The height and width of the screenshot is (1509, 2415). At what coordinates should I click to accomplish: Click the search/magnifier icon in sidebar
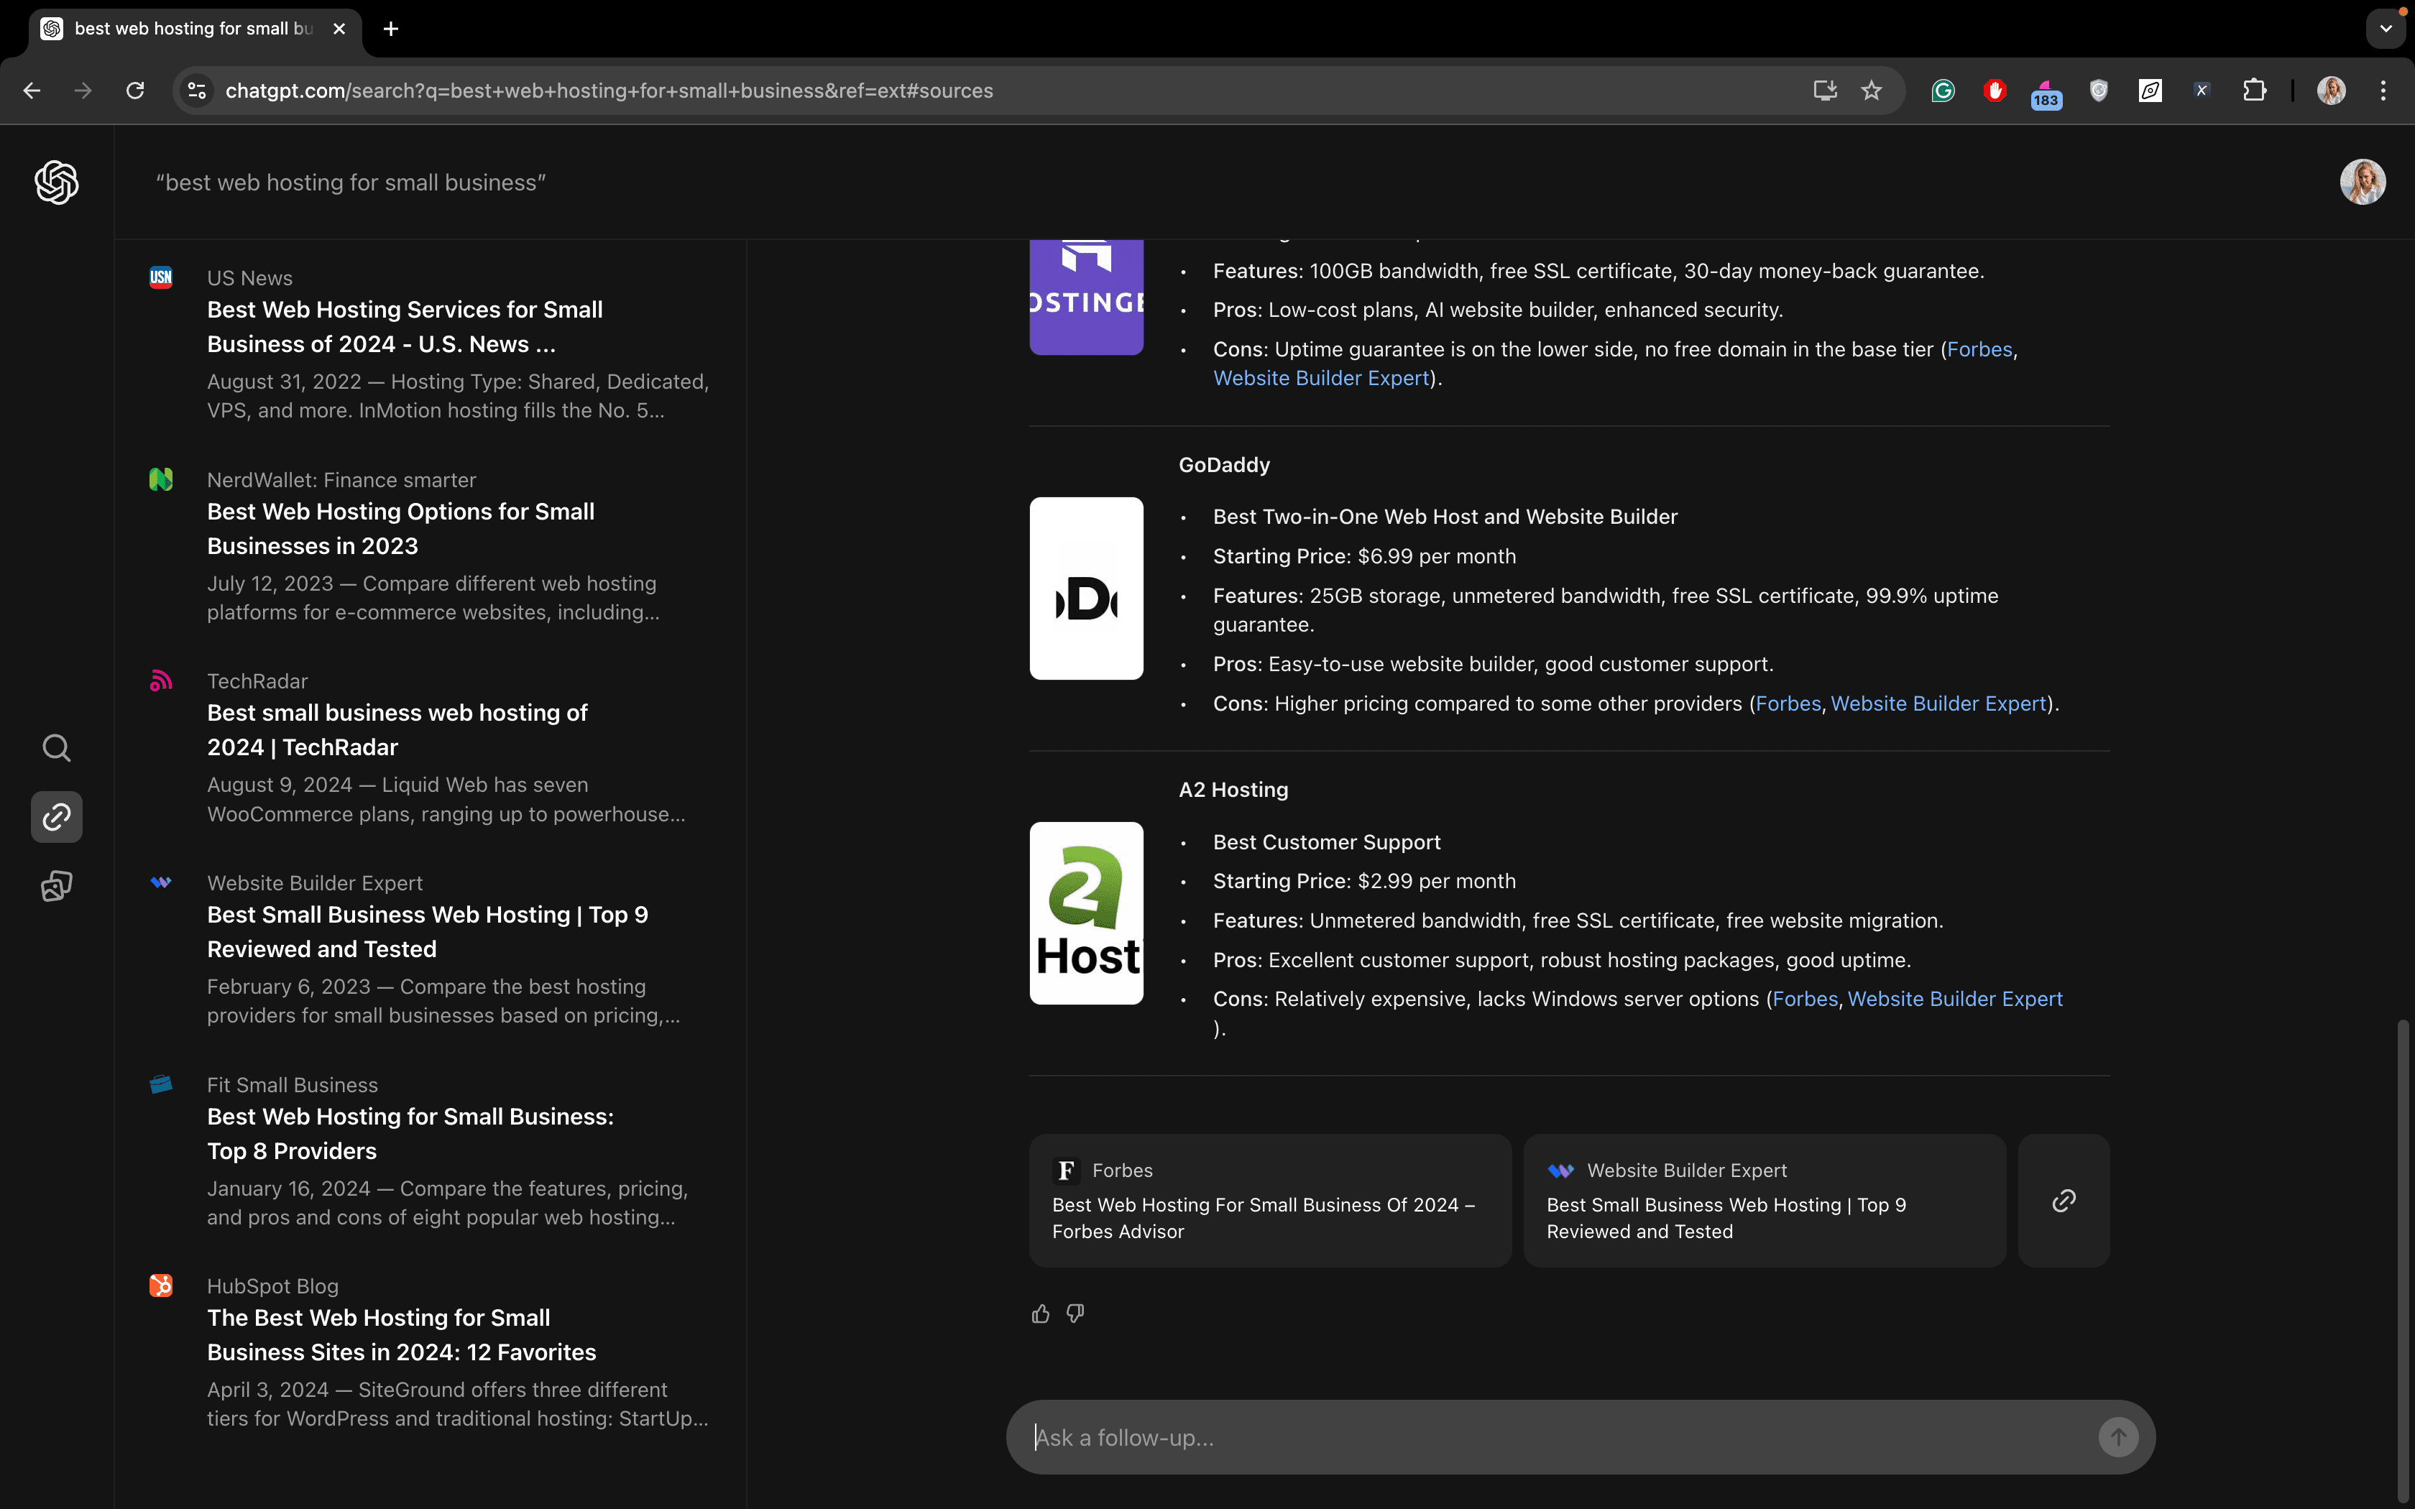coord(55,747)
